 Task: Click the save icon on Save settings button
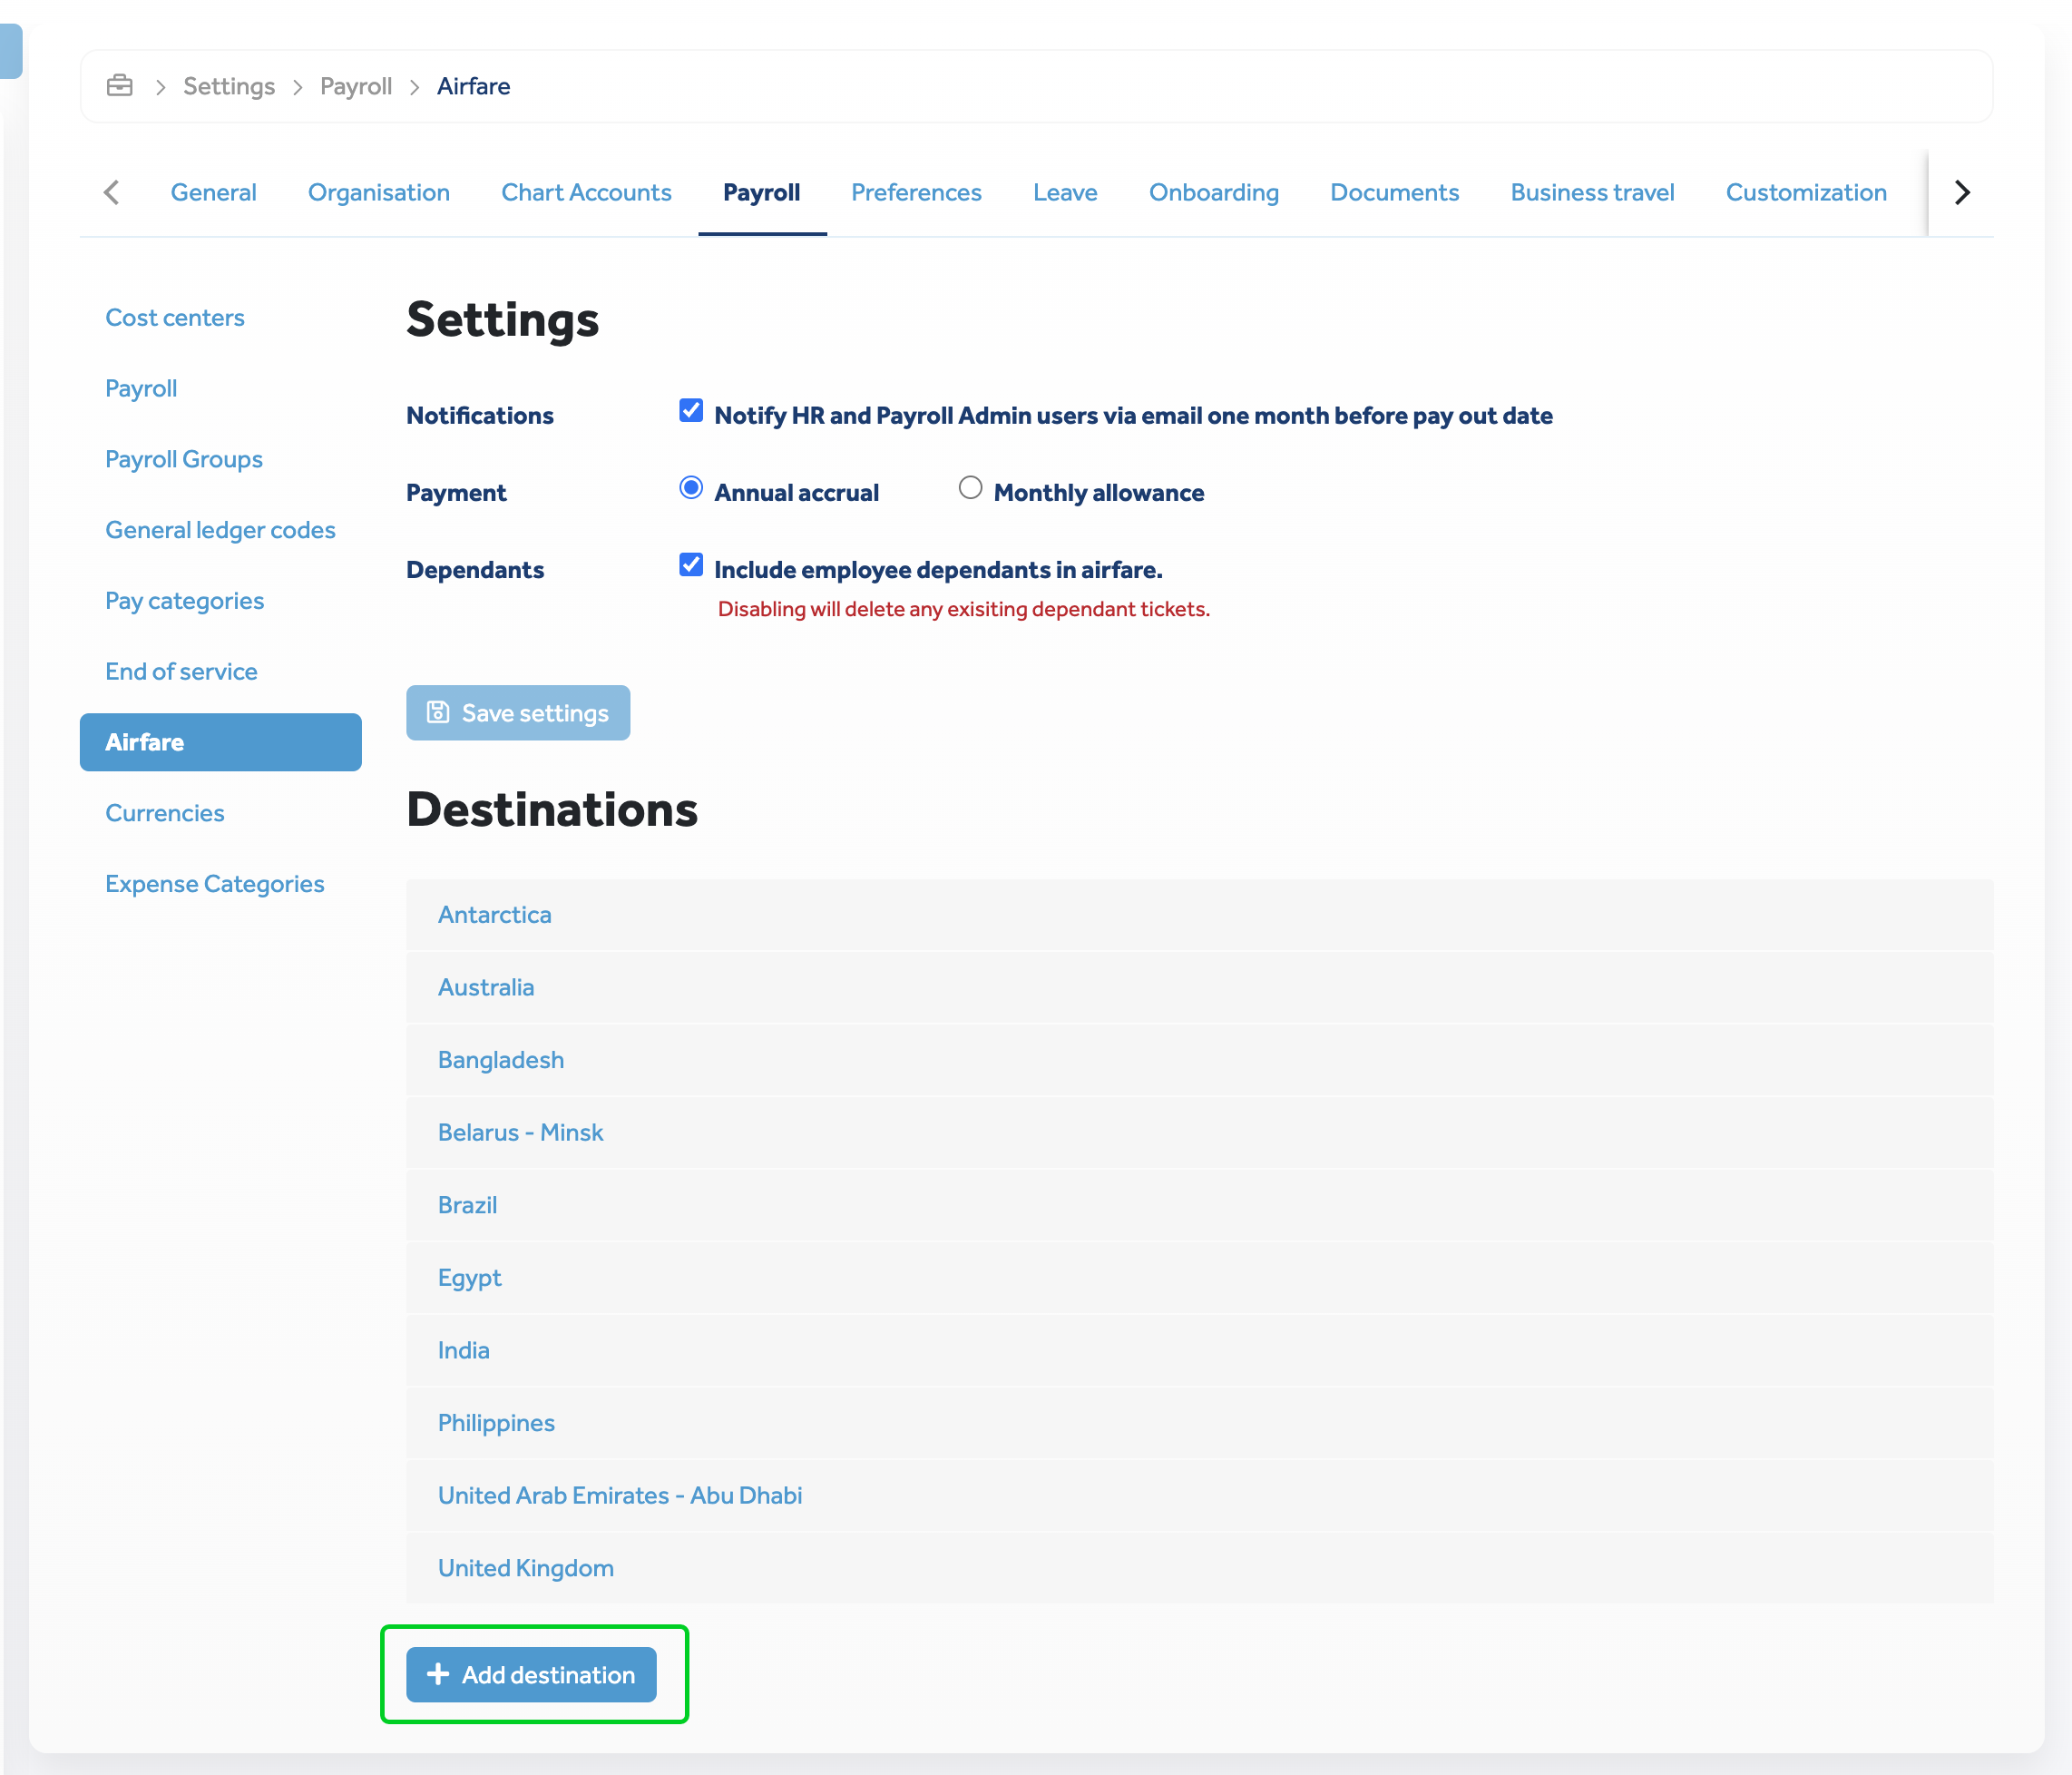[x=438, y=712]
